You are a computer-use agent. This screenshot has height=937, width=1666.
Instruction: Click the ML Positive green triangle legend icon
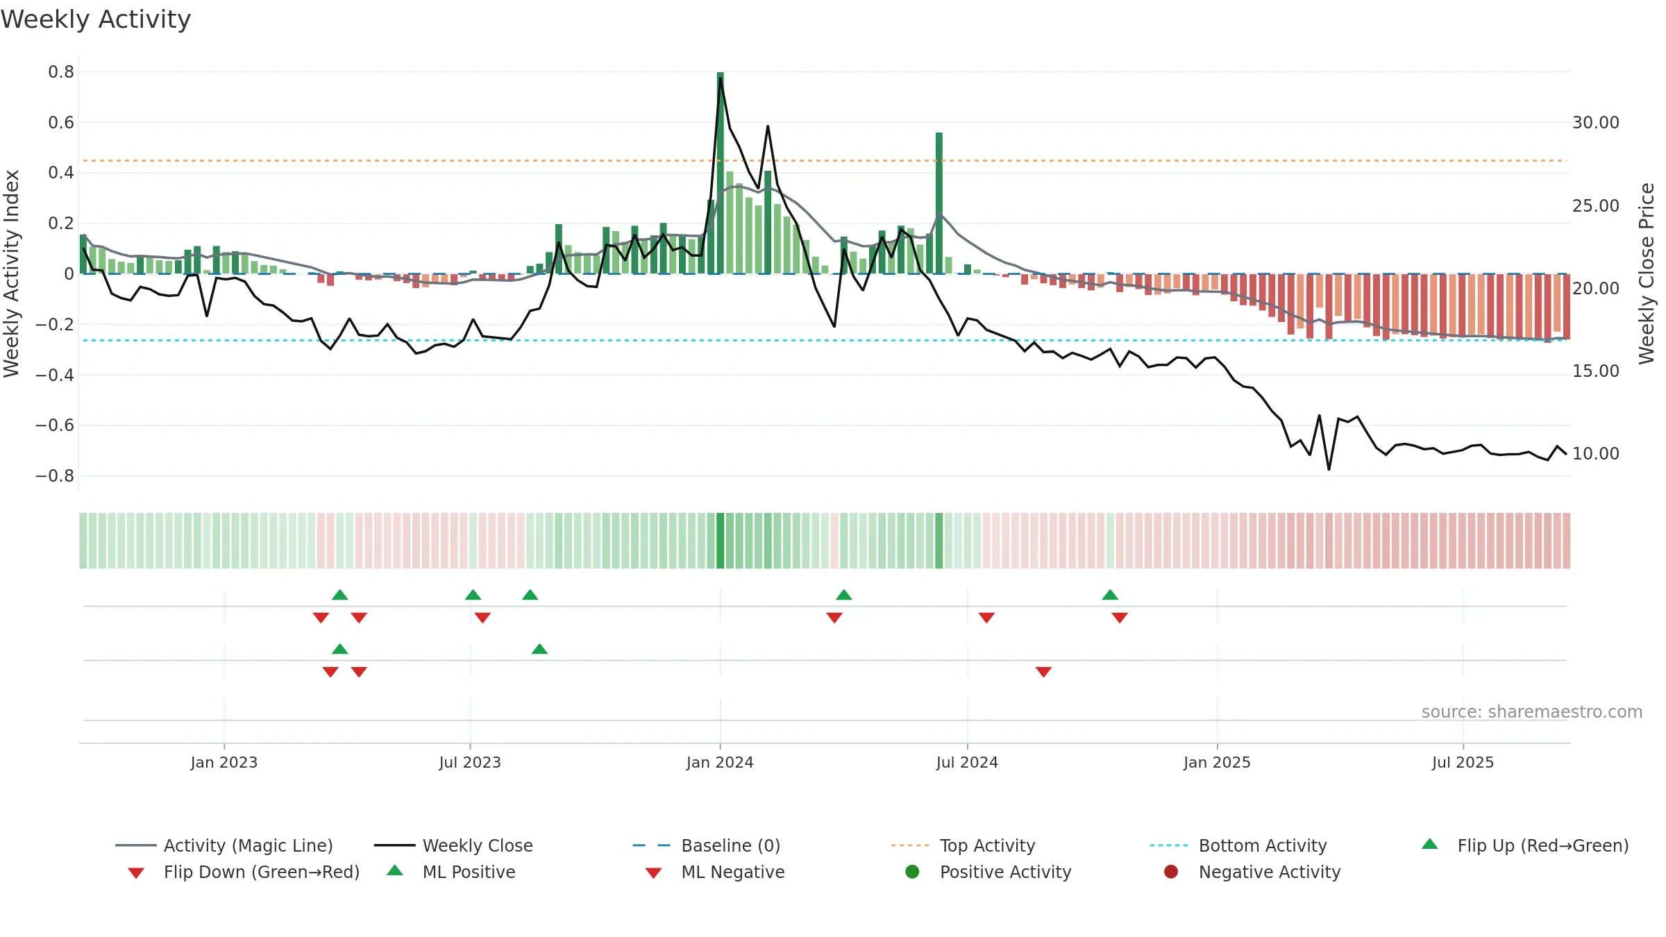click(x=395, y=870)
